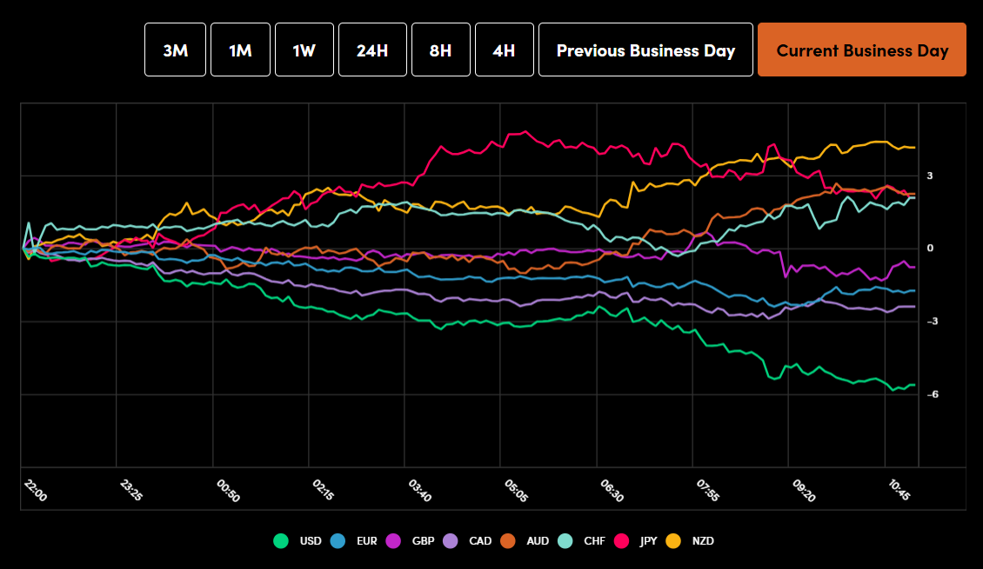Toggle GBP magenta legend dot

393,541
